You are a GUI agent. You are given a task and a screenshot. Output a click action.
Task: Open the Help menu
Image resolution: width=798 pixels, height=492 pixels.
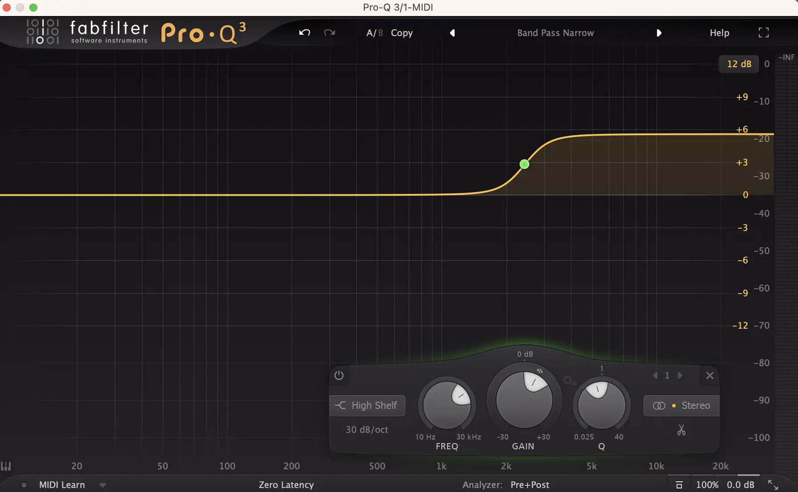(x=719, y=33)
